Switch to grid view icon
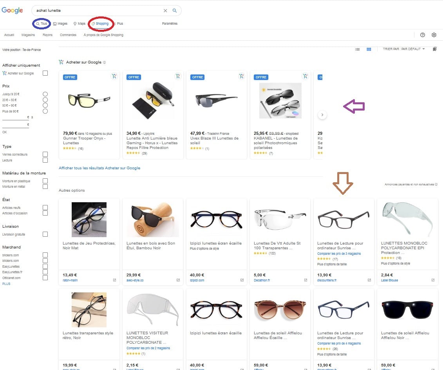443x370 pixels. coord(369,49)
